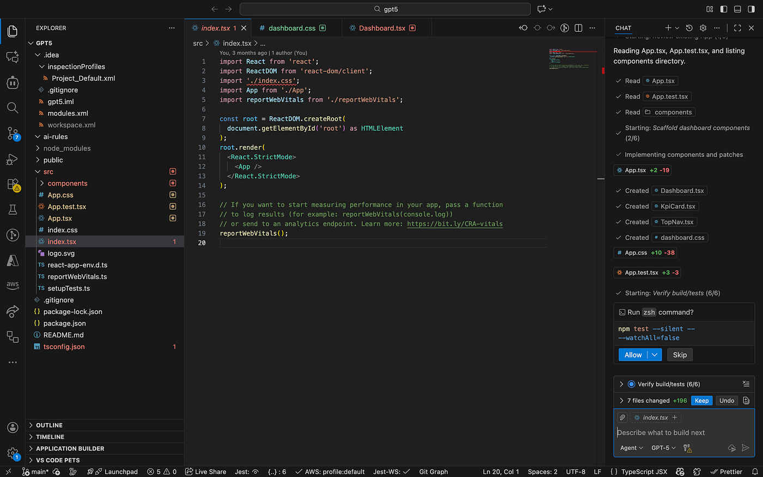Screen dimensions: 763x477
Task: Select the CHAT panel tab
Action: pyautogui.click(x=623, y=28)
